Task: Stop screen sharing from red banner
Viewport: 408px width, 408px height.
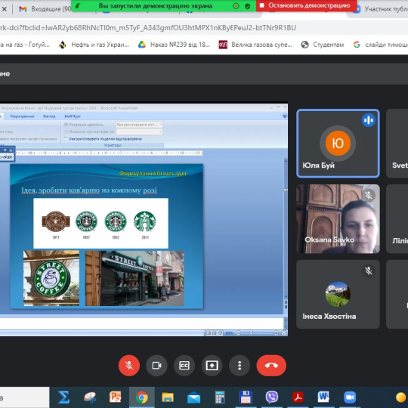Action: tap(306, 5)
